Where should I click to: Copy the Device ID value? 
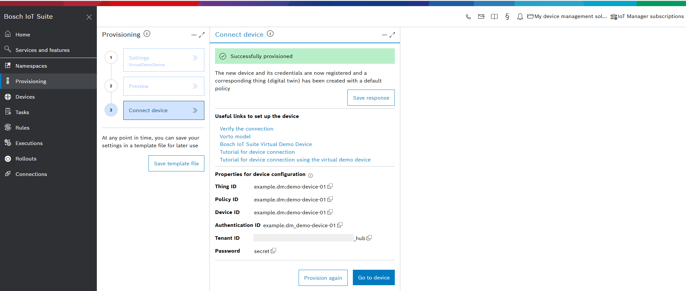[x=330, y=212]
